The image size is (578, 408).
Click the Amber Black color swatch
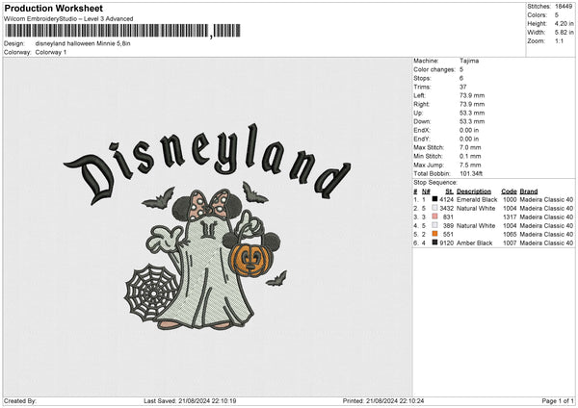tap(436, 242)
